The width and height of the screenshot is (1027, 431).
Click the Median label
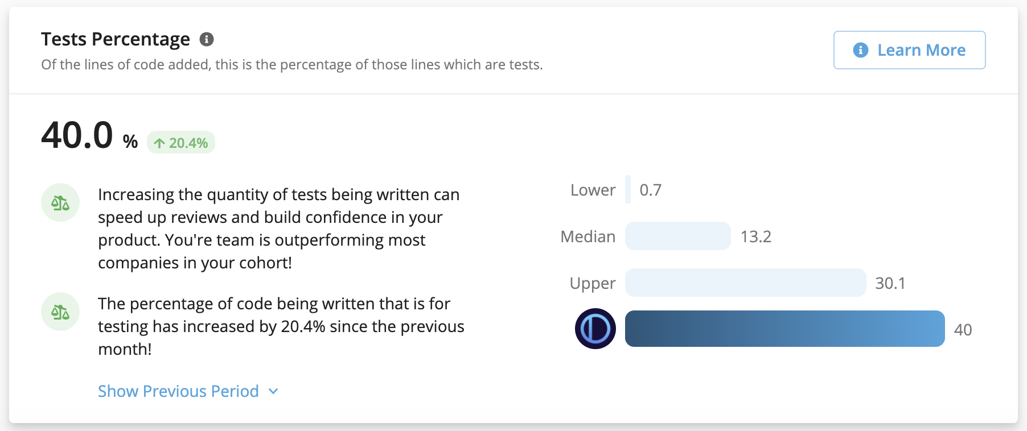coord(588,237)
